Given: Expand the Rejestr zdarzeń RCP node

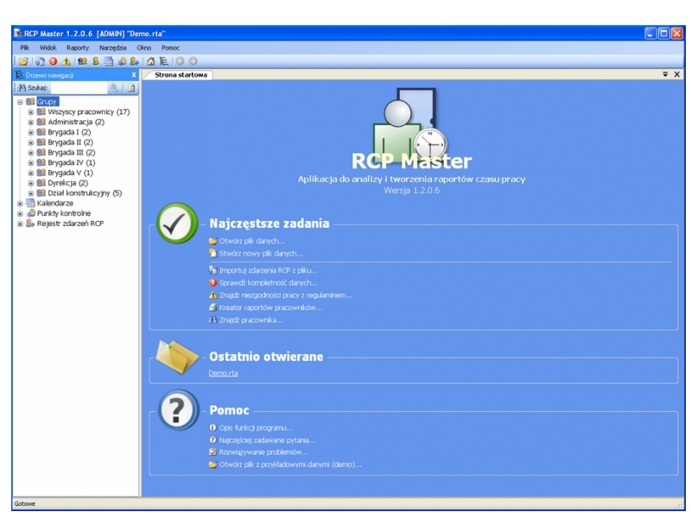Looking at the screenshot, I should pyautogui.click(x=21, y=224).
